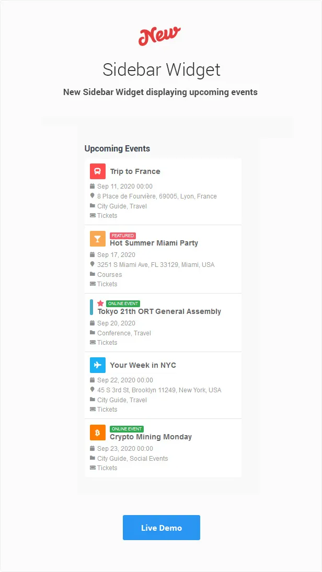This screenshot has height=572, width=322.
Task: Click the ONLINE EVENT badge on Crypto Mining Monday
Action: tap(126, 428)
